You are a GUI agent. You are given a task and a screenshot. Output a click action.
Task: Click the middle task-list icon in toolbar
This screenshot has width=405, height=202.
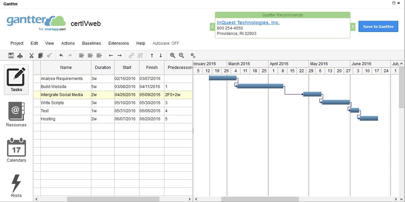tap(90, 55)
